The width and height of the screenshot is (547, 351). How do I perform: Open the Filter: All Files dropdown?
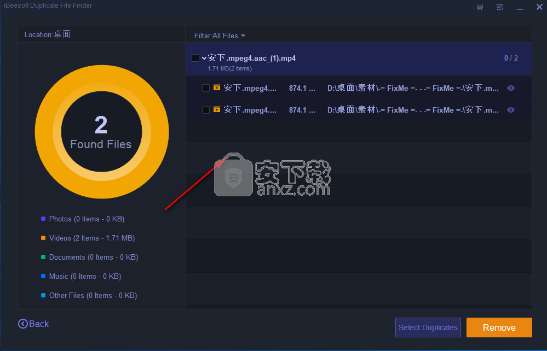[220, 36]
